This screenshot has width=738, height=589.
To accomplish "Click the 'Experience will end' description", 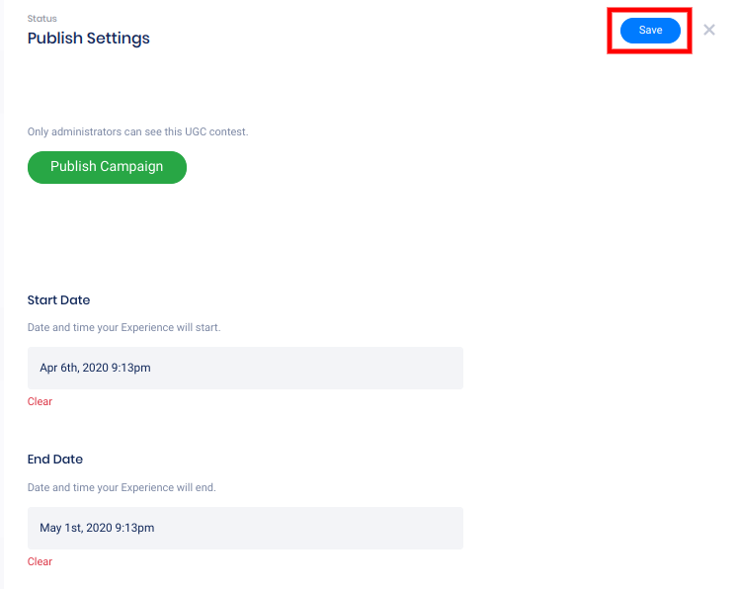I will coord(122,487).
